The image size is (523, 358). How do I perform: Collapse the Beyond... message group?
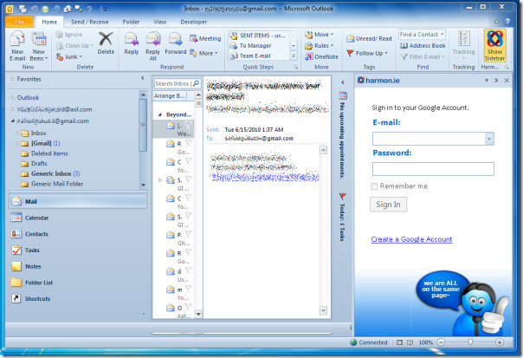click(x=160, y=114)
